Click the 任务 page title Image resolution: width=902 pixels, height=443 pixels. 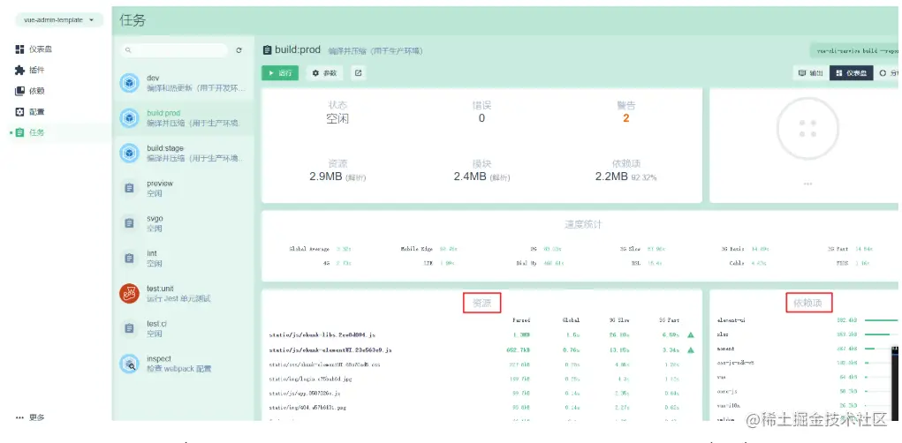133,20
